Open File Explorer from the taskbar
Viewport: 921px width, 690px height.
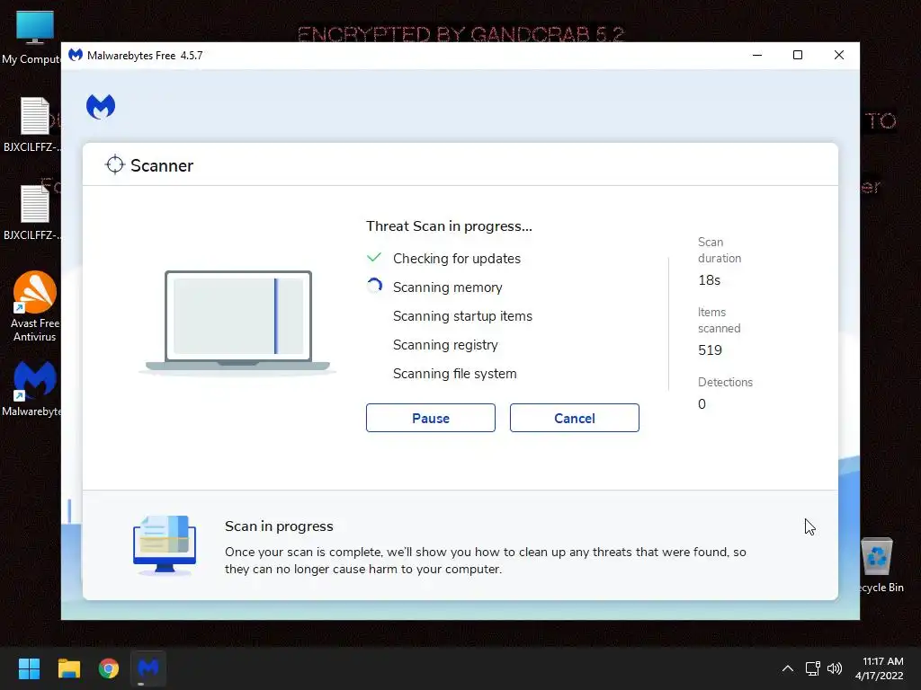68,668
